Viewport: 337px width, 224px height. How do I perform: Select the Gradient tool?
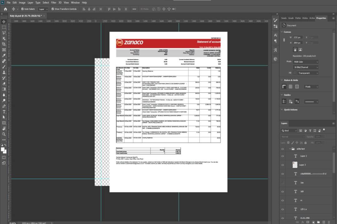coord(4,89)
